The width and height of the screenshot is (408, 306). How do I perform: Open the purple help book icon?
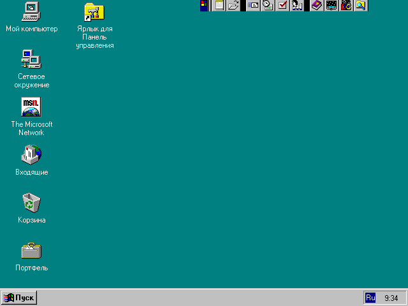point(317,6)
